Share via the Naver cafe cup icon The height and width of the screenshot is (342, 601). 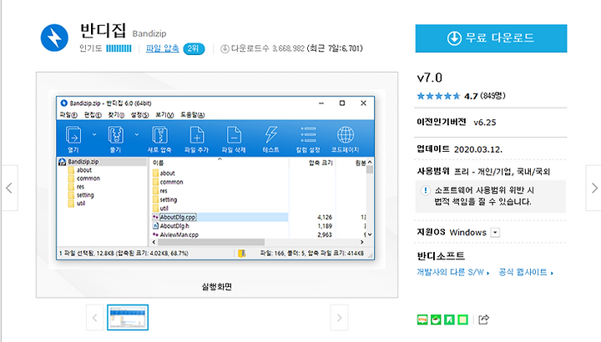[x=436, y=319]
